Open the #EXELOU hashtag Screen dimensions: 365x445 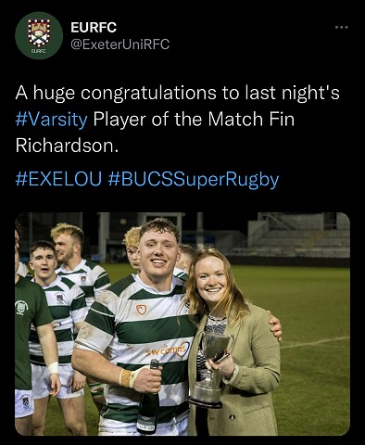pyautogui.click(x=58, y=179)
